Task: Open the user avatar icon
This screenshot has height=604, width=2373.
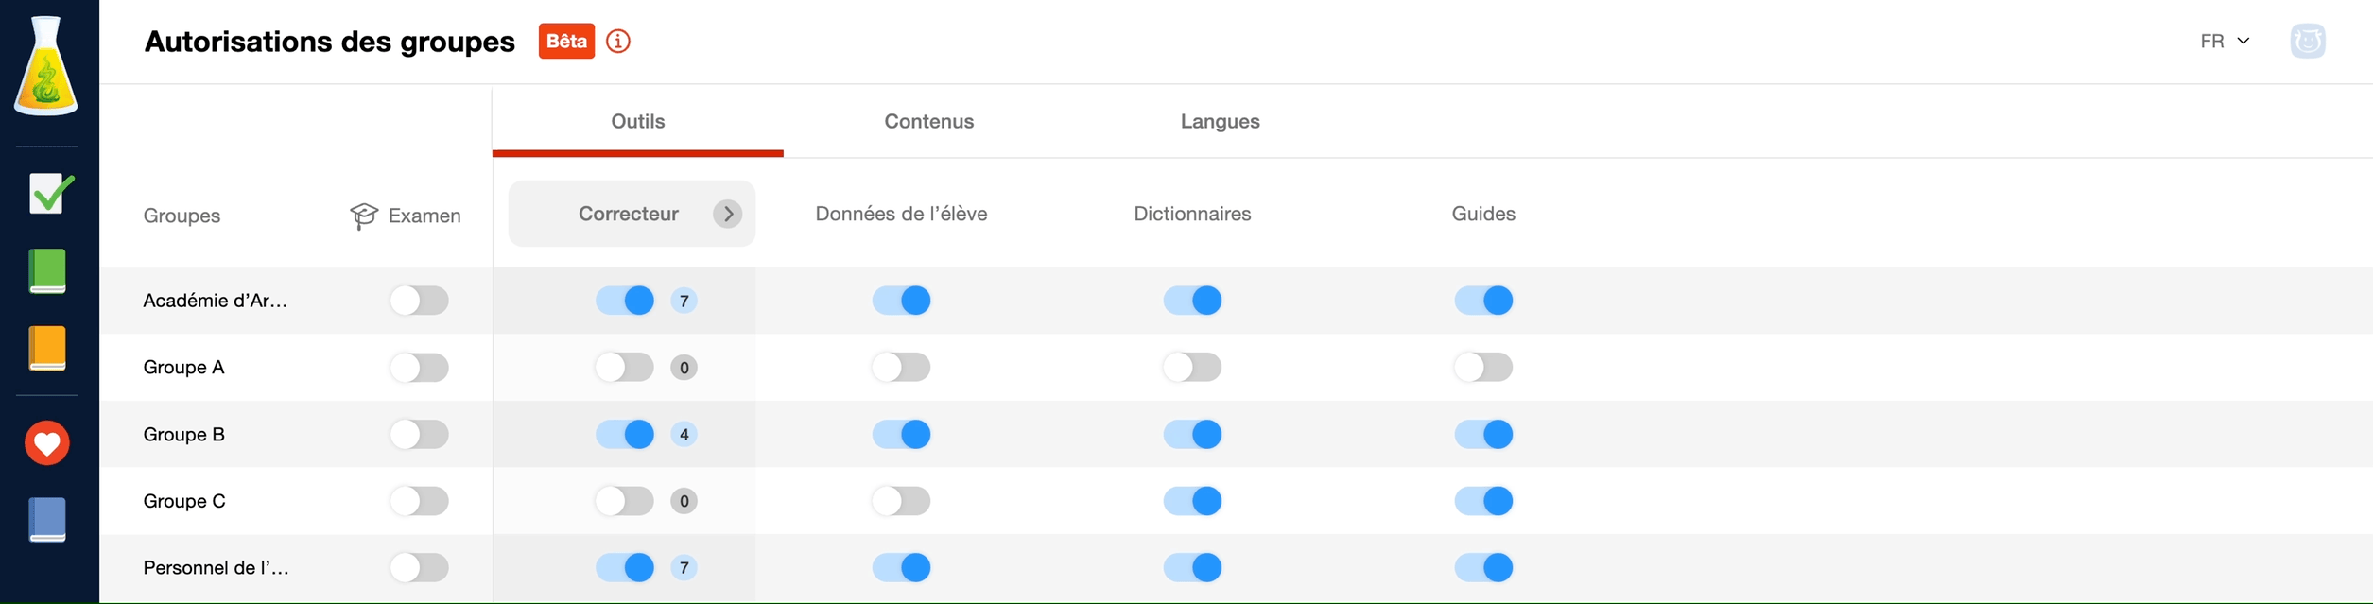Action: (2308, 42)
